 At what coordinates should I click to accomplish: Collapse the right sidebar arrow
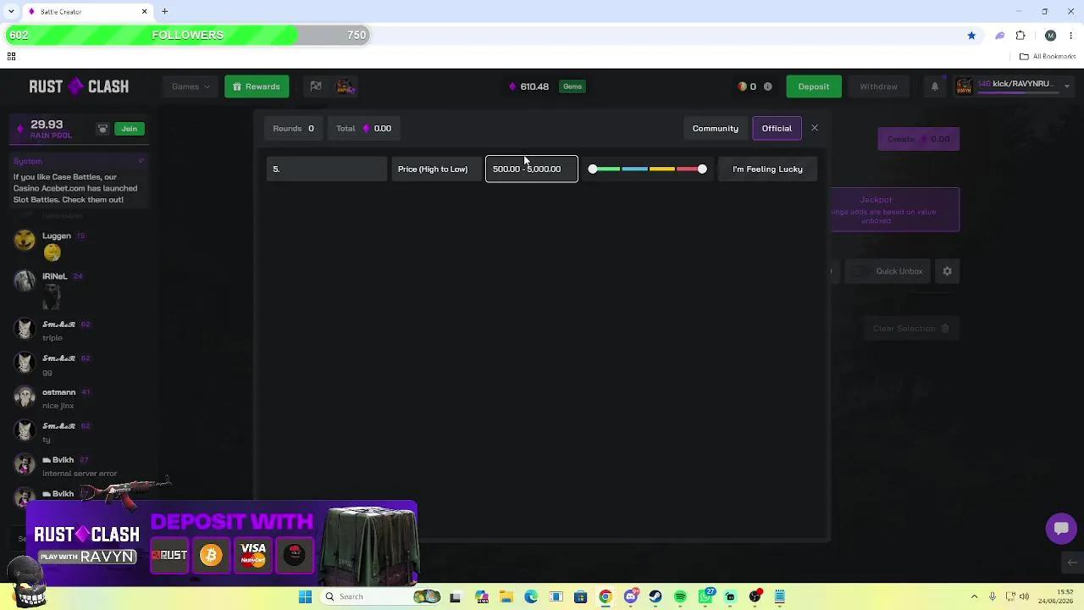1072,562
